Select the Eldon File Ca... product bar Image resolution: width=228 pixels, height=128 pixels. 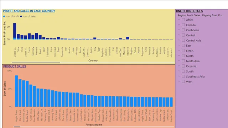(x=81, y=100)
